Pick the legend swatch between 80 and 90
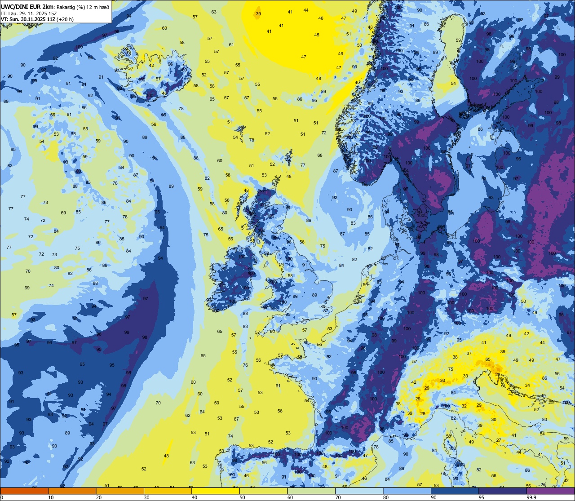The width and height of the screenshot is (575, 501). (x=407, y=491)
